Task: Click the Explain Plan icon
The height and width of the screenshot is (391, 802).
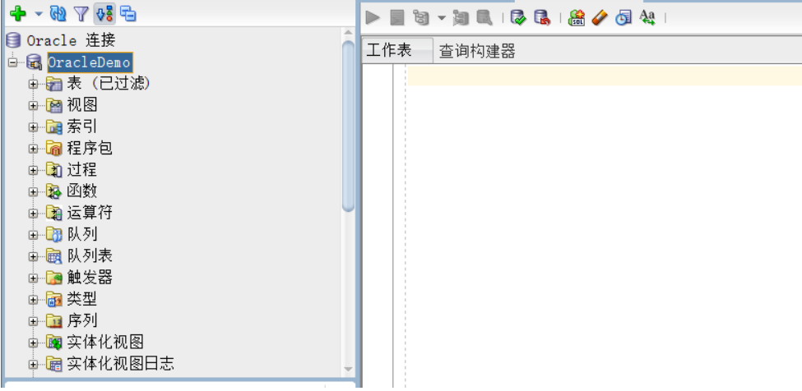Action: (420, 18)
